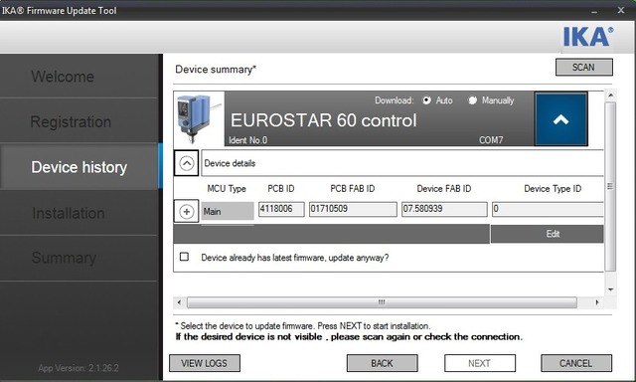Screen dimensions: 636x382
Task: Select Manually download option
Action: tap(473, 100)
